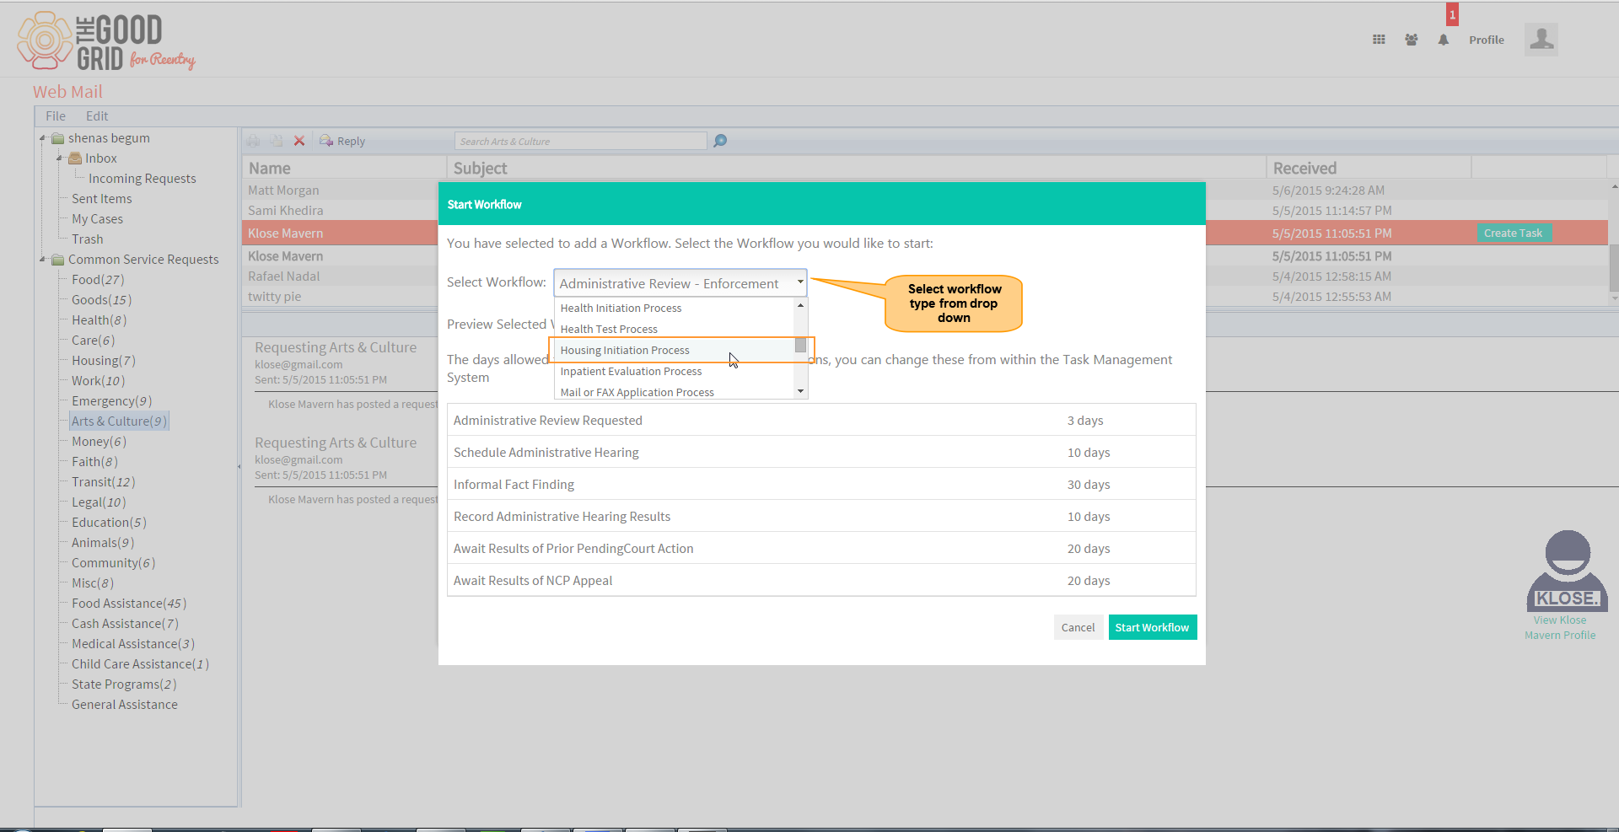1619x832 pixels.
Task: Click the dropdown list's scroll up arrow
Action: coord(801,305)
